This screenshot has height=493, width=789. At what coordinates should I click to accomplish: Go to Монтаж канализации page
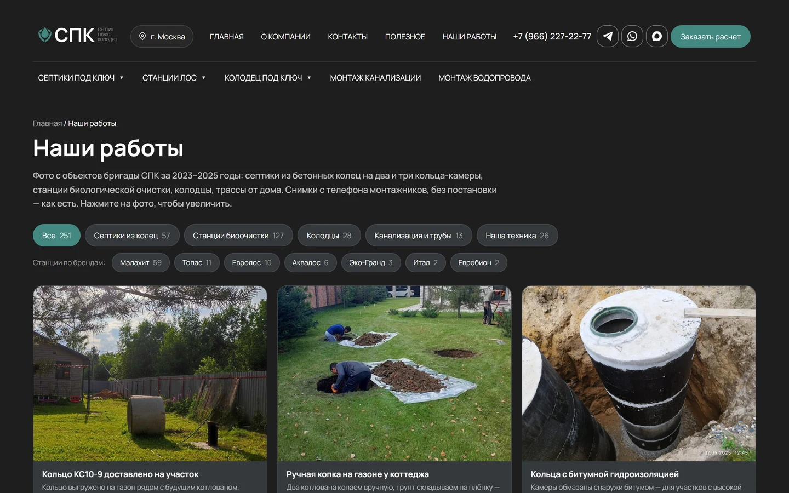[375, 78]
